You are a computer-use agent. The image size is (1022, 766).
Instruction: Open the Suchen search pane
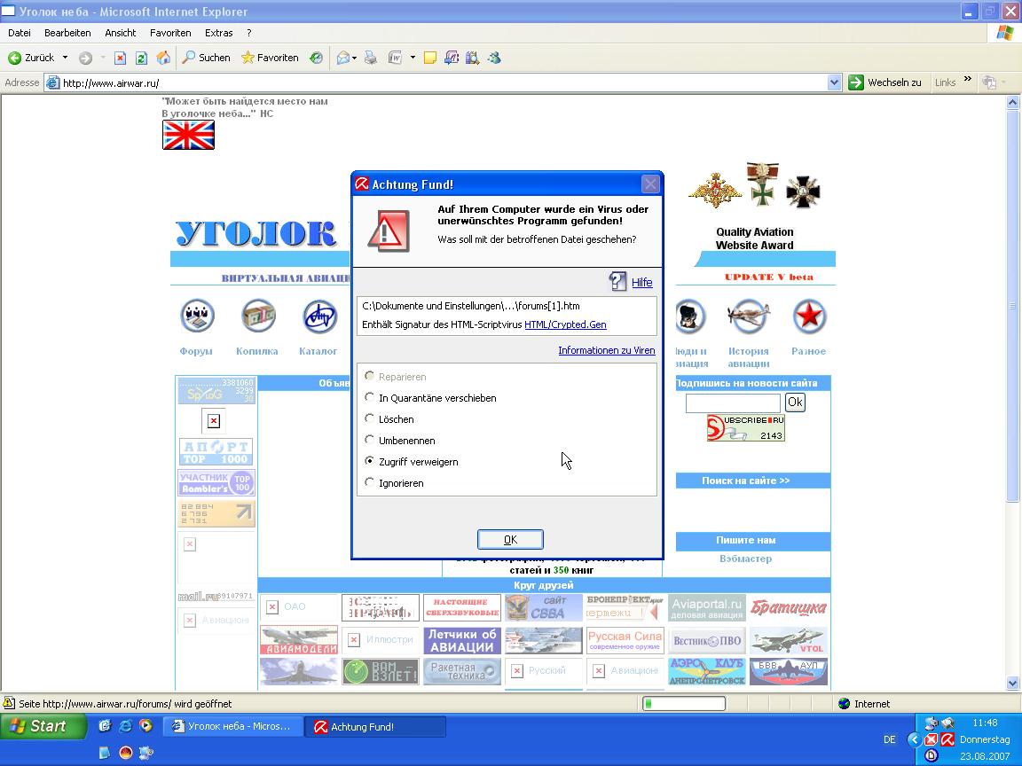[207, 58]
